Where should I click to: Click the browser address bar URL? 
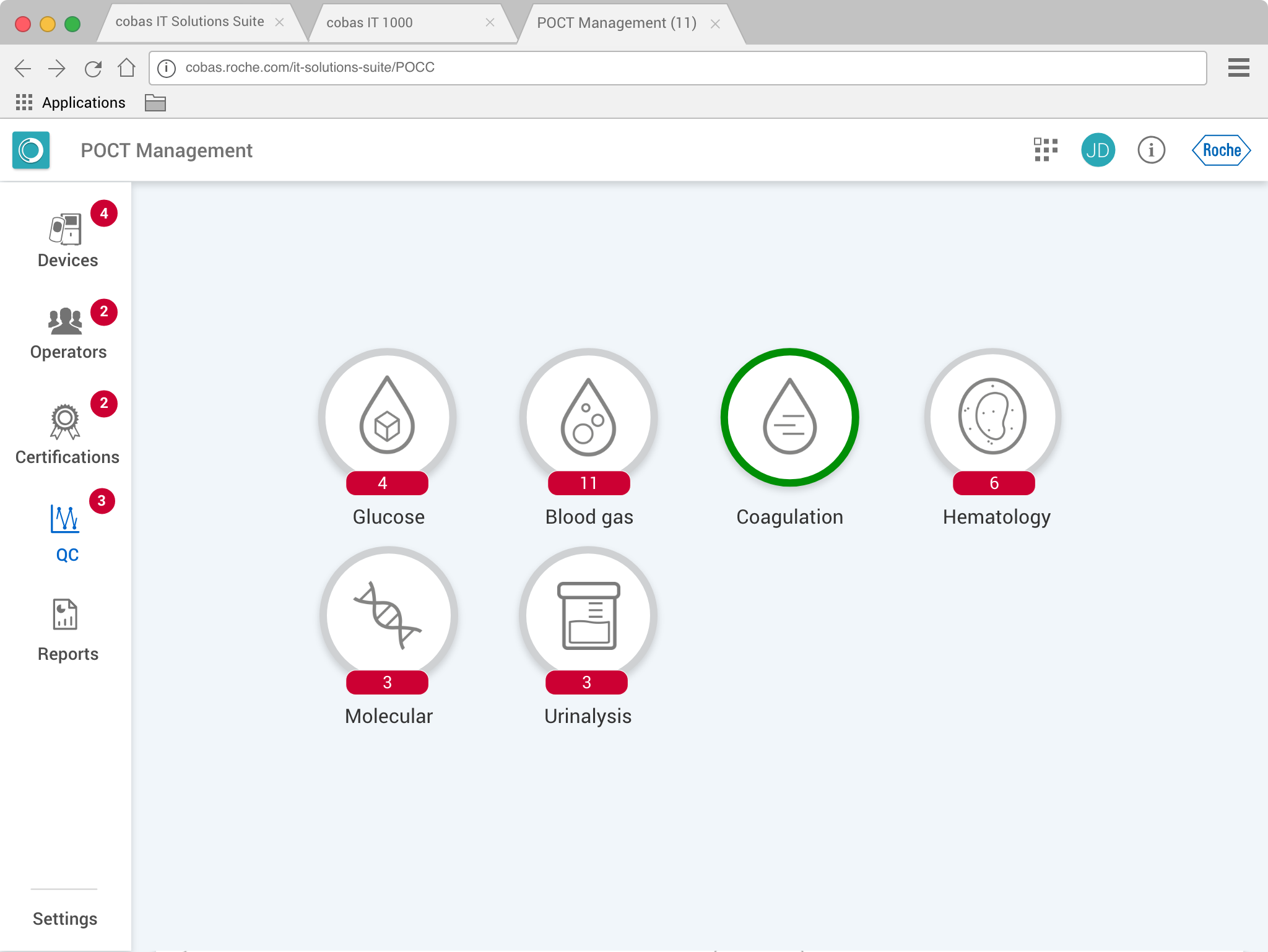point(310,67)
